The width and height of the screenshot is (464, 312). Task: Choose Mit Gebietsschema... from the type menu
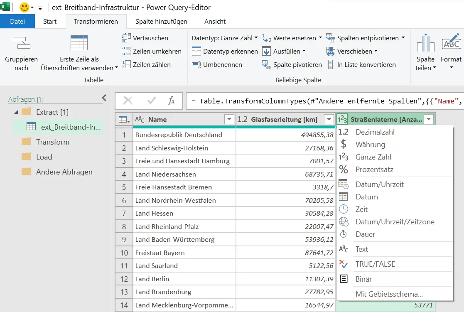click(395, 294)
